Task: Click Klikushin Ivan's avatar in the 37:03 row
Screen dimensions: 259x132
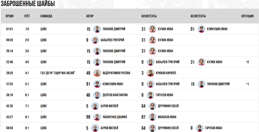Action: [97, 84]
